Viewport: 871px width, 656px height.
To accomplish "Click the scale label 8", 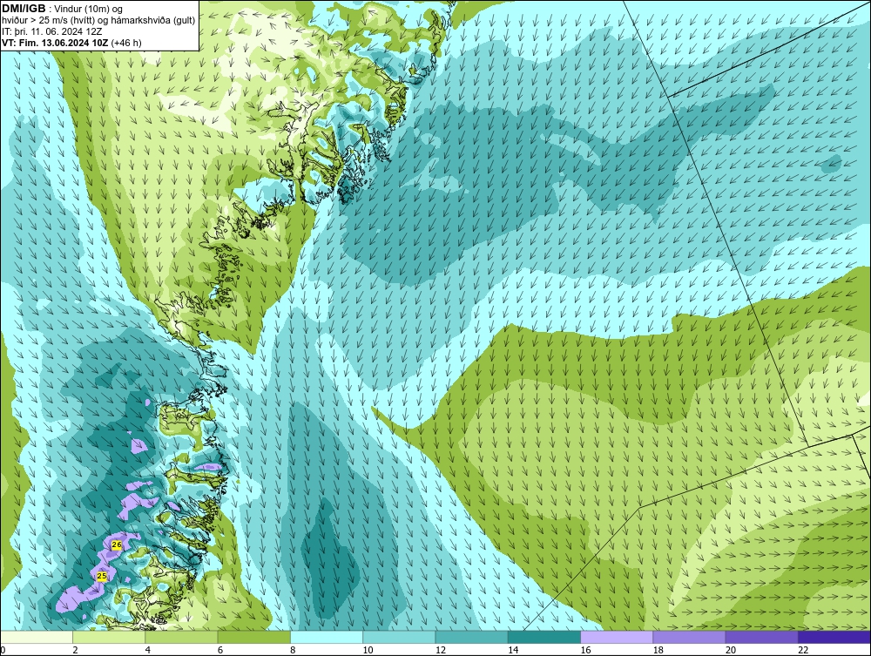I will [x=293, y=650].
